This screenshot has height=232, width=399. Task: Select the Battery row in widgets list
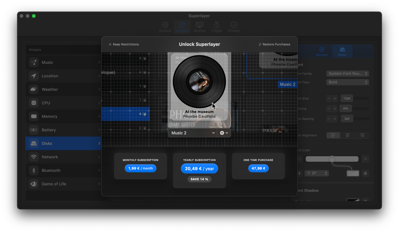click(x=63, y=130)
